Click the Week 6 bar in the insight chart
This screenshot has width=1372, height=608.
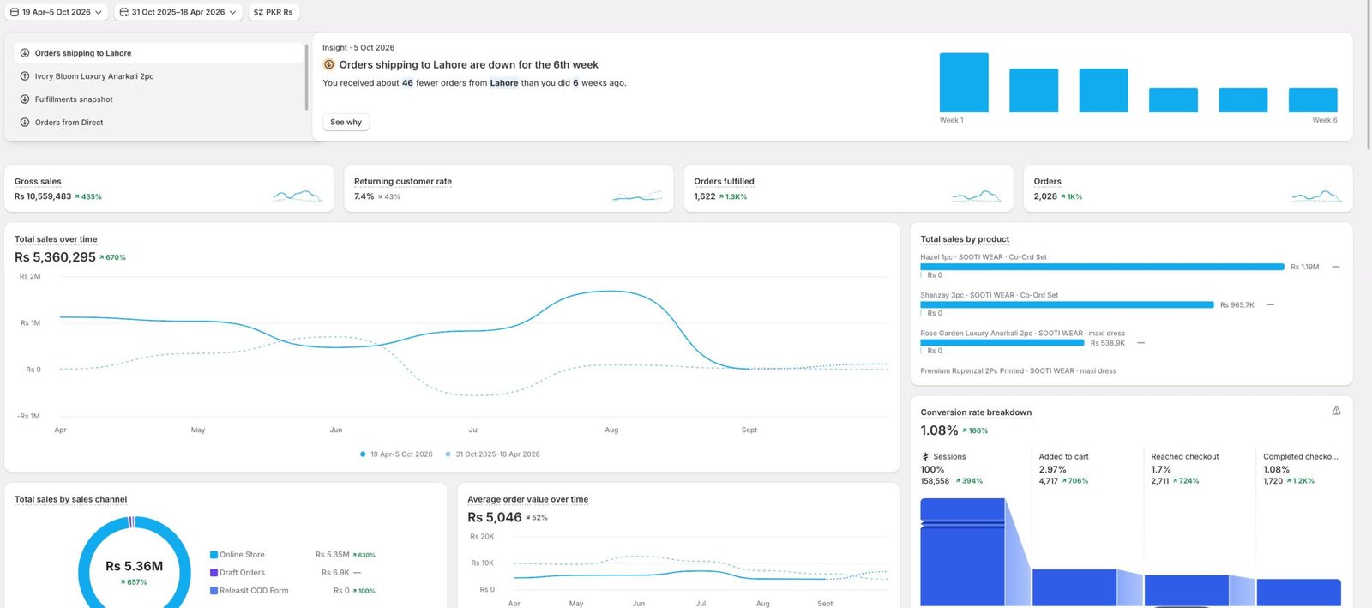(x=1313, y=100)
